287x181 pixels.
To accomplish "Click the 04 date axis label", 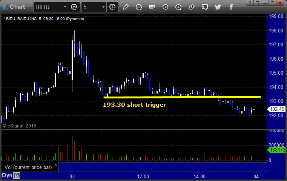I will (x=256, y=176).
